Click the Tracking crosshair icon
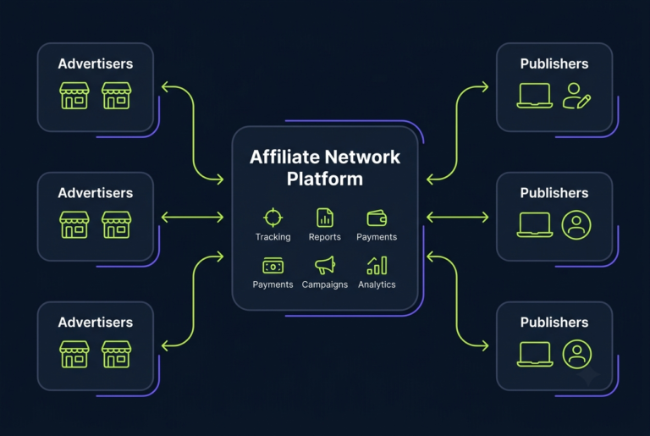Image resolution: width=650 pixels, height=436 pixels. [273, 218]
